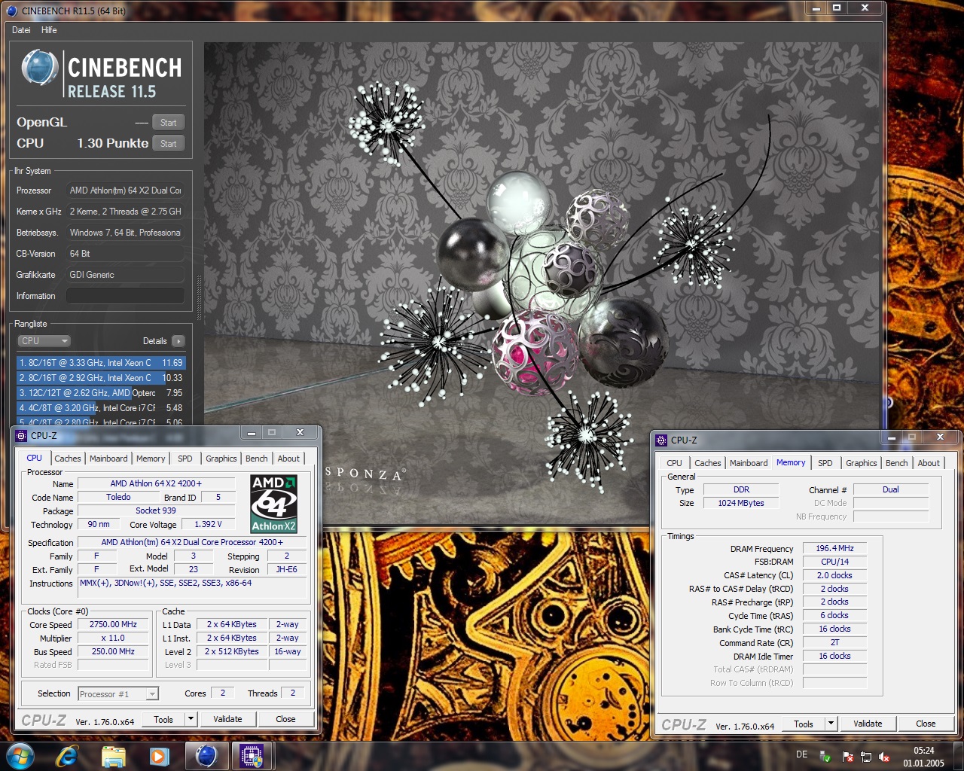This screenshot has width=964, height=771.
Task: Click Tools in the CPU-Z CPU window
Action: [163, 719]
